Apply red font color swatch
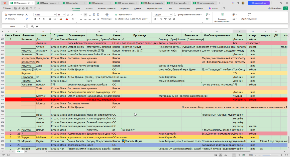The height and width of the screenshot is (157, 290). click(67, 19)
